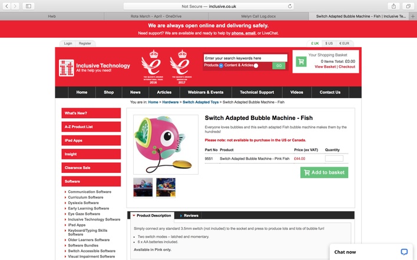Viewport: 417px width, 260px height.
Task: Open Contact Us in the navigation bar
Action: pyautogui.click(x=330, y=92)
